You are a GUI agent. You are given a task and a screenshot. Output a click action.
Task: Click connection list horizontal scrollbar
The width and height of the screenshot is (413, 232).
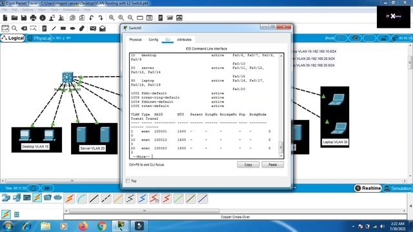point(145,211)
